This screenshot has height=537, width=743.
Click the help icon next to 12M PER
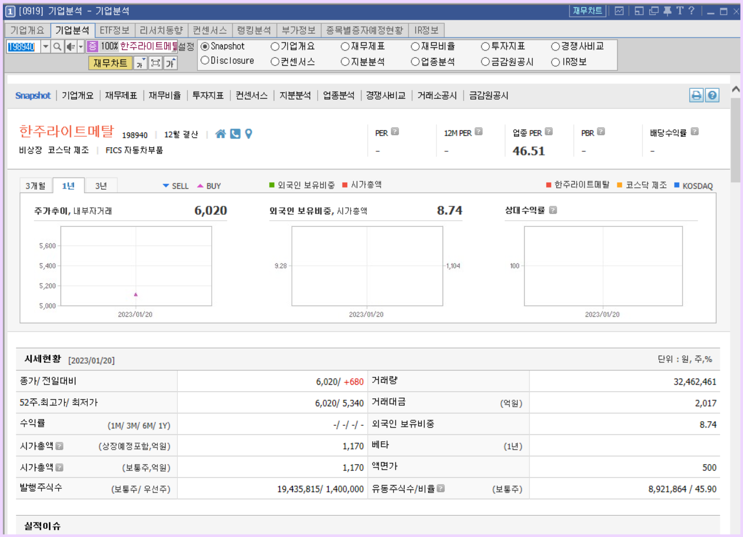pyautogui.click(x=479, y=132)
